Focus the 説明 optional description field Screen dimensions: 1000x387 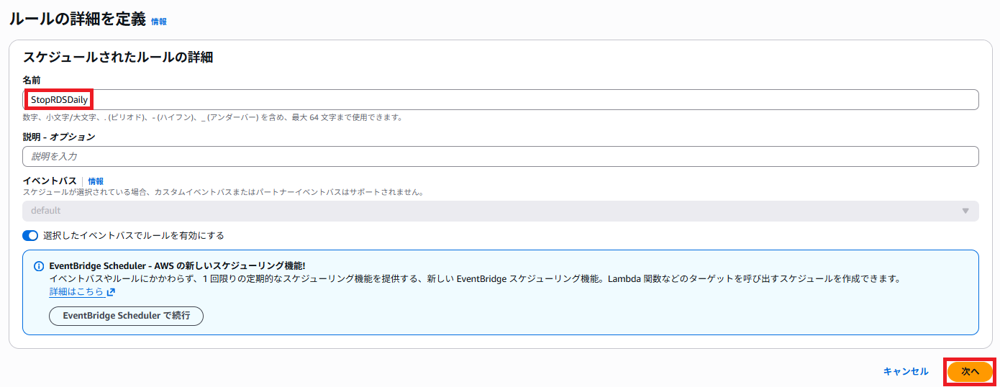501,156
